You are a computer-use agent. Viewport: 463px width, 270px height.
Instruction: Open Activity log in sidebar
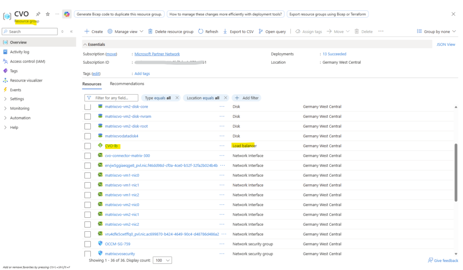pyautogui.click(x=19, y=52)
